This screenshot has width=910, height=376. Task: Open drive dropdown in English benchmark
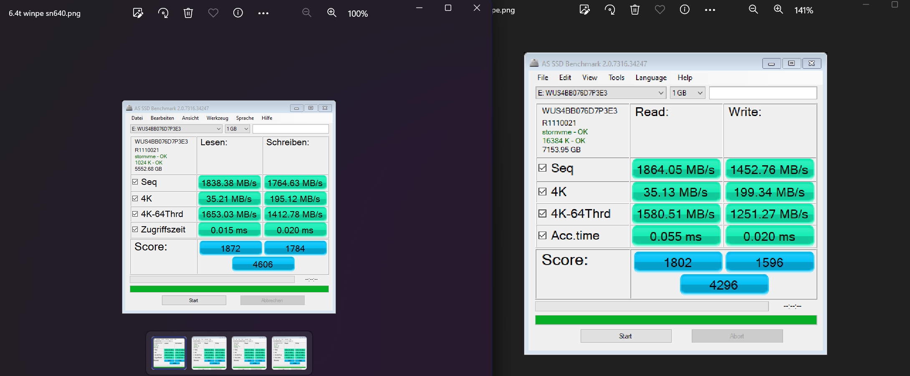coord(601,93)
